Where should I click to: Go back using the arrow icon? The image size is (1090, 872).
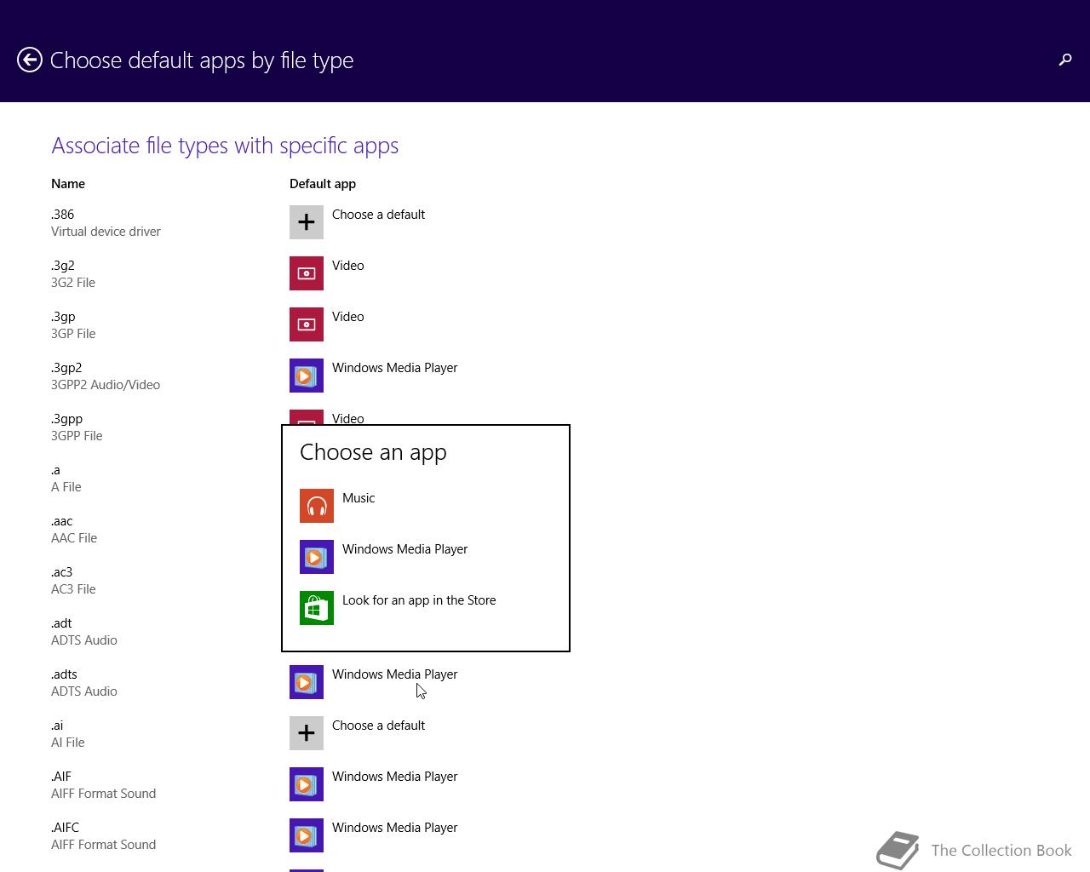coord(30,60)
